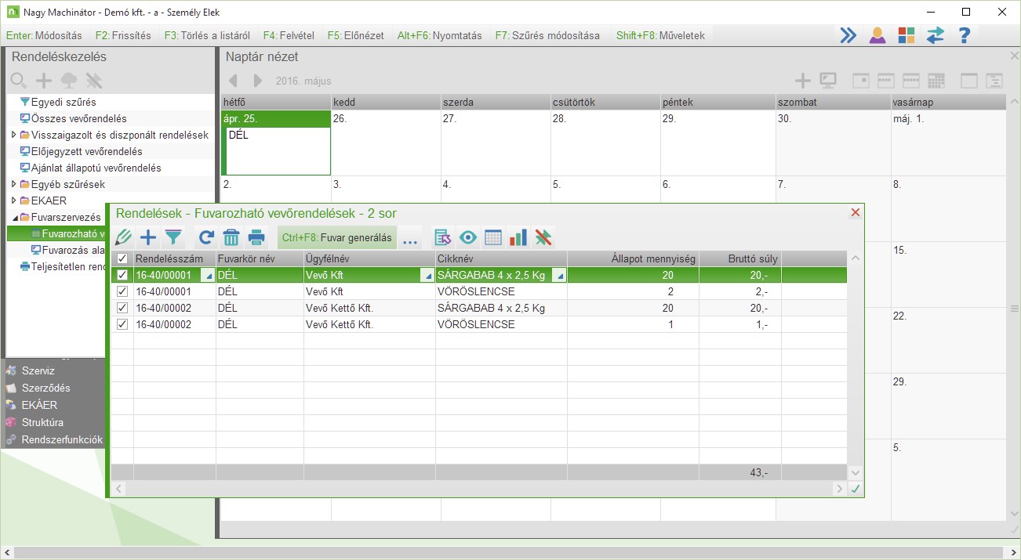Click the colored tiles icon in top bar
1021x560 pixels.
pos(907,35)
